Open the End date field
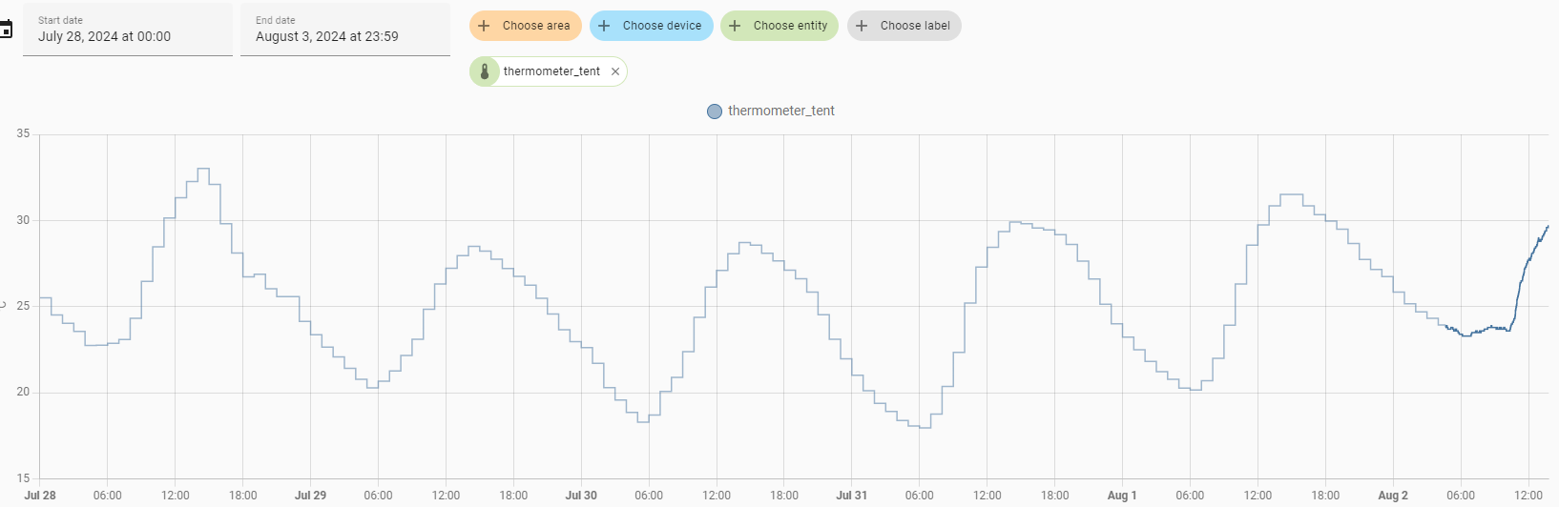The width and height of the screenshot is (1559, 507). coord(345,30)
